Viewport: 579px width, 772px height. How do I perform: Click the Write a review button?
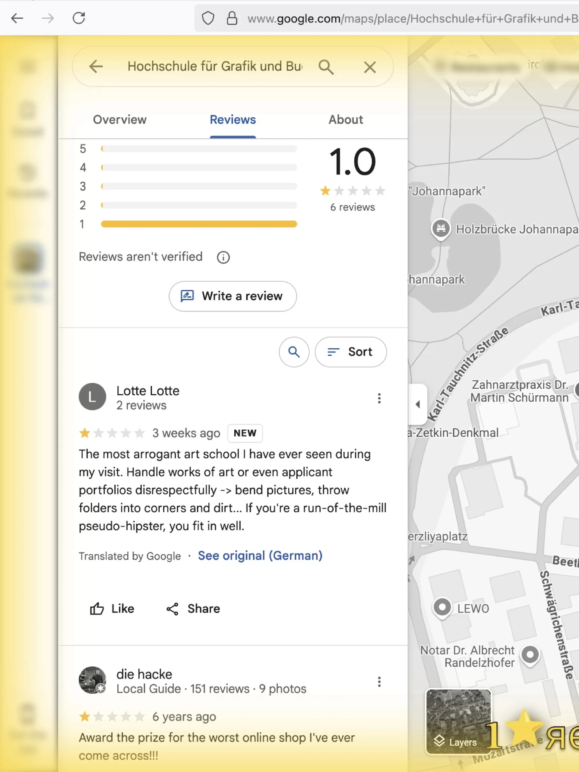(233, 296)
